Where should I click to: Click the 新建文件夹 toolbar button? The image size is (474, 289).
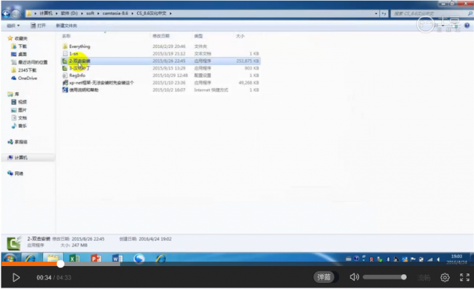click(66, 26)
